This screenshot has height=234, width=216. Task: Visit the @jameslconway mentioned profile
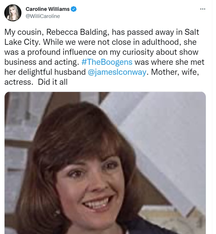118,72
